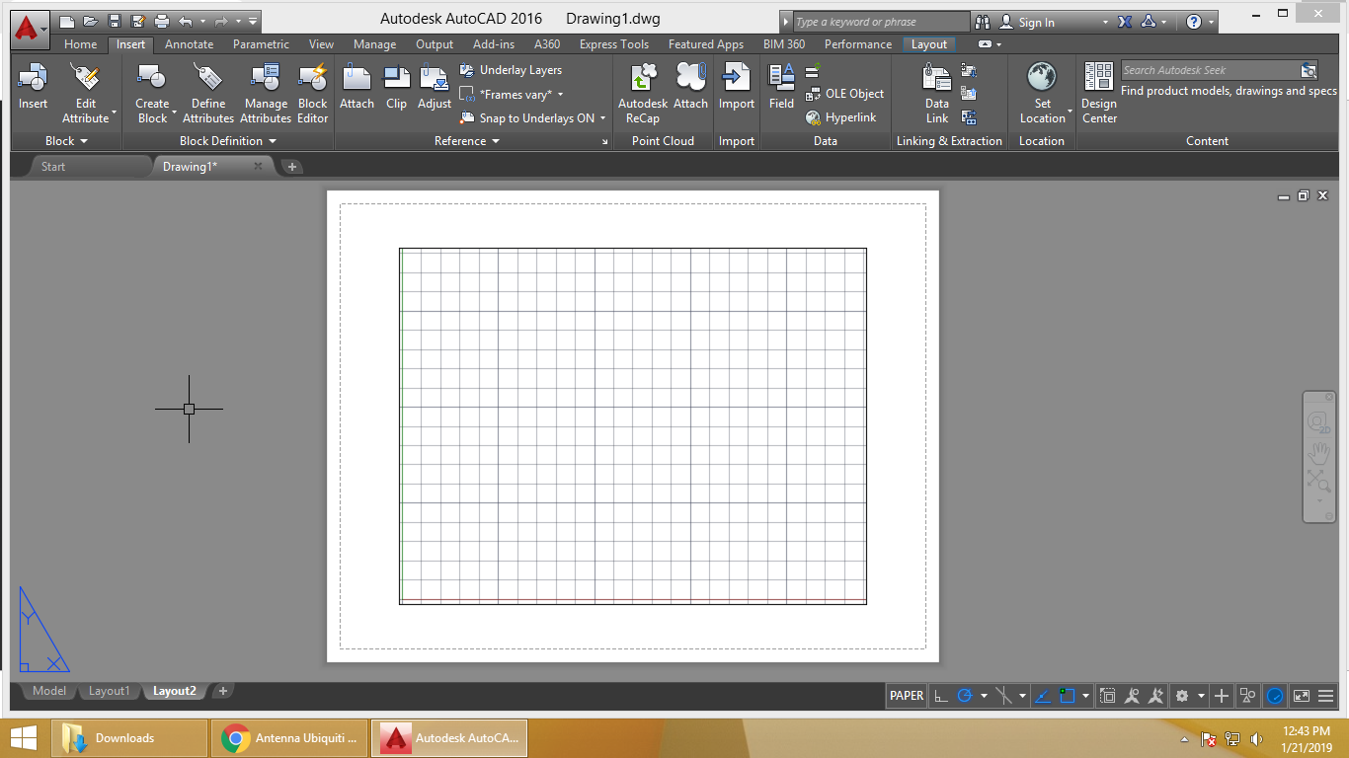This screenshot has height=758, width=1349.
Task: Add a new layout with plus tab
Action: click(223, 691)
